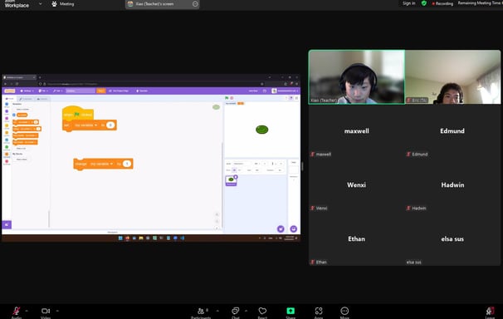Select the Looks block category circle
This screenshot has height=319, width=503.
[7, 111]
